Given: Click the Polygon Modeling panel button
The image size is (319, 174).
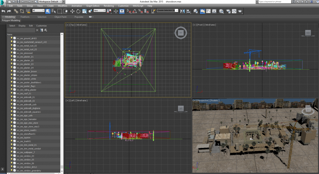Looking at the screenshot, I should [11, 20].
